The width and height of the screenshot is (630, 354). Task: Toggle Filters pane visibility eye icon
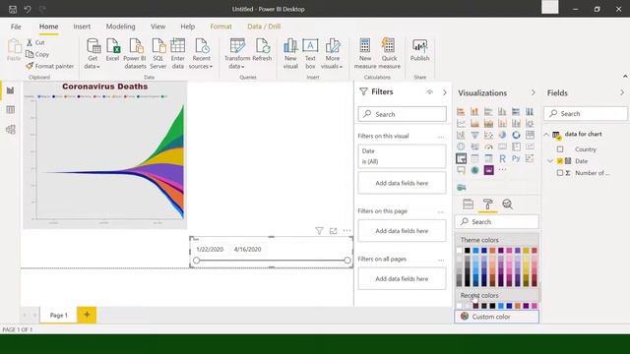coord(429,91)
